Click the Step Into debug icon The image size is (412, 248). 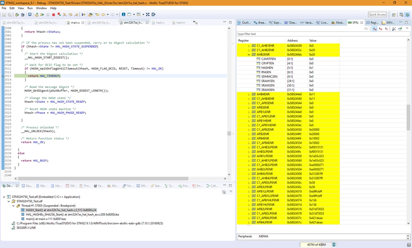(65, 15)
